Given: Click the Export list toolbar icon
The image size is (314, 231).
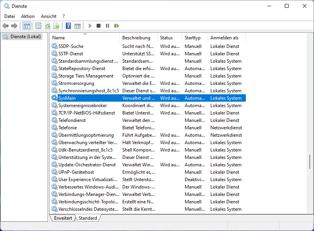Looking at the screenshot, I should [56, 26].
